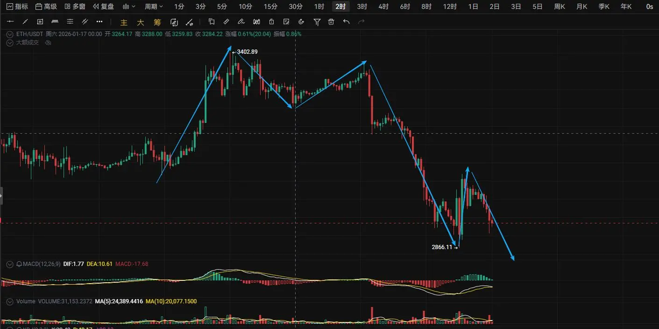Toggle the 筹 chip distribution indicator
Image resolution: width=659 pixels, height=329 pixels.
pos(157,22)
